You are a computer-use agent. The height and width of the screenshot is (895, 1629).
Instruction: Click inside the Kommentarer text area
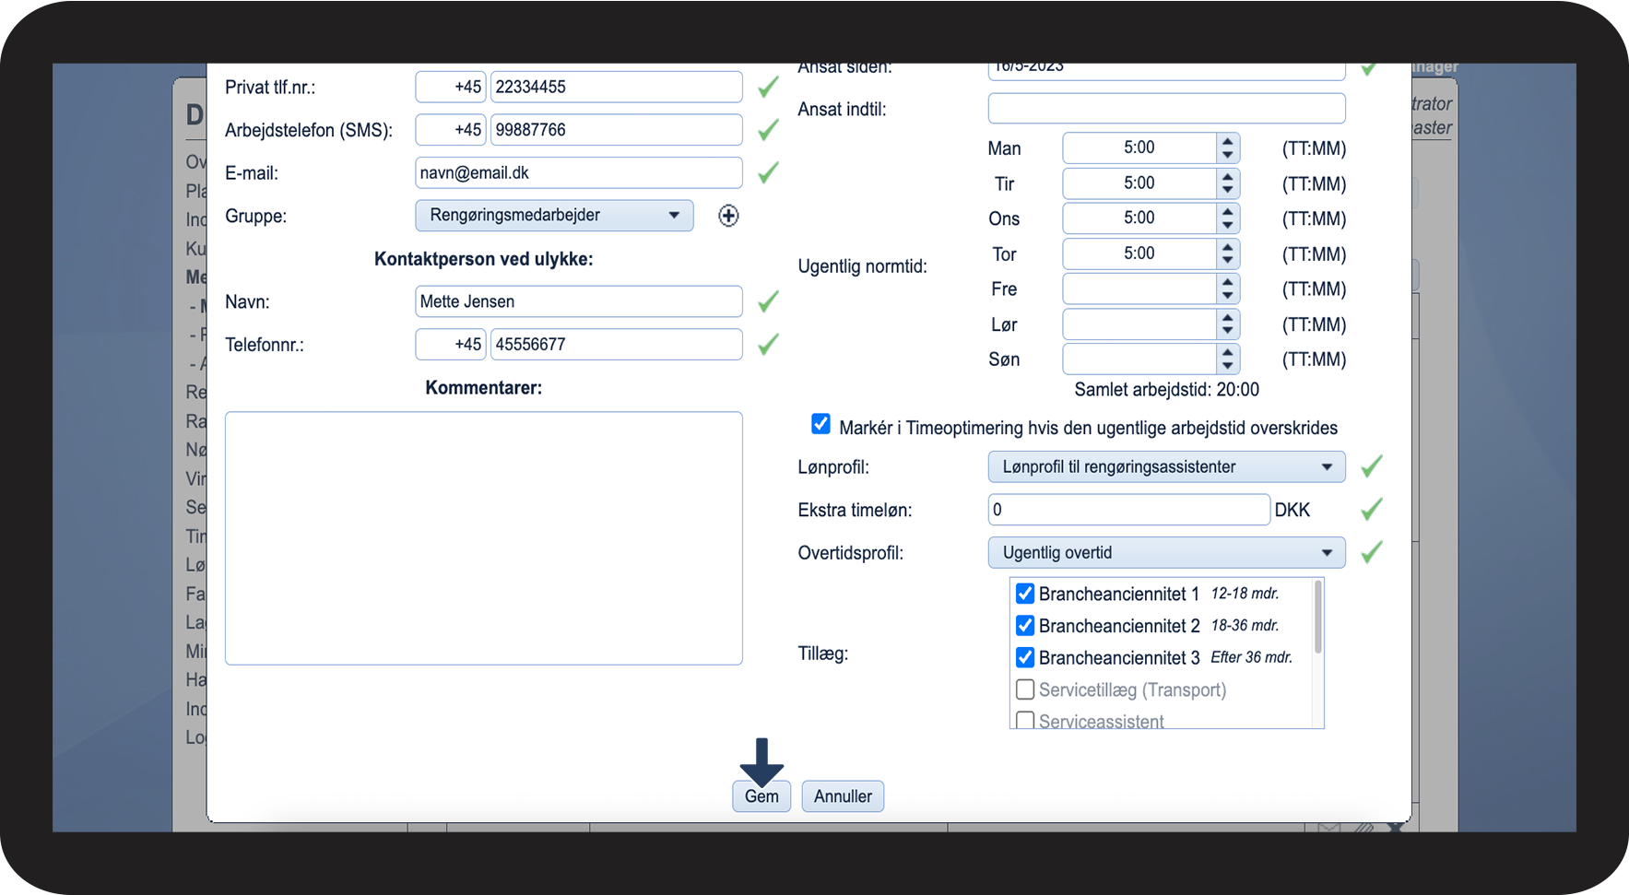click(484, 538)
